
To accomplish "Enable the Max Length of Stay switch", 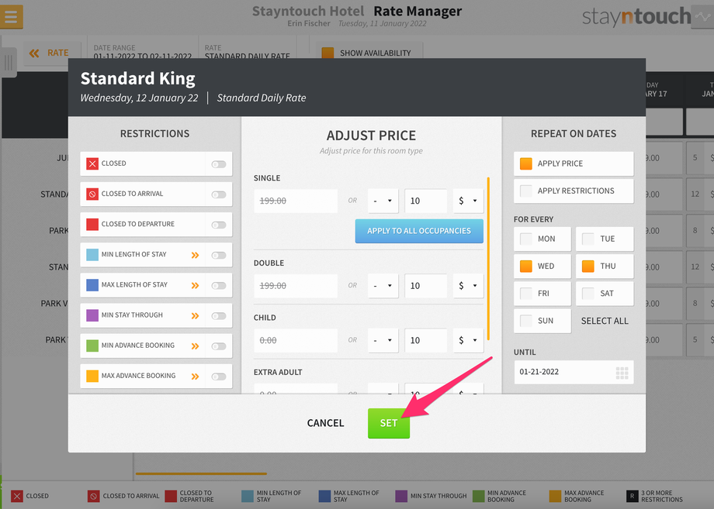I will click(x=219, y=285).
